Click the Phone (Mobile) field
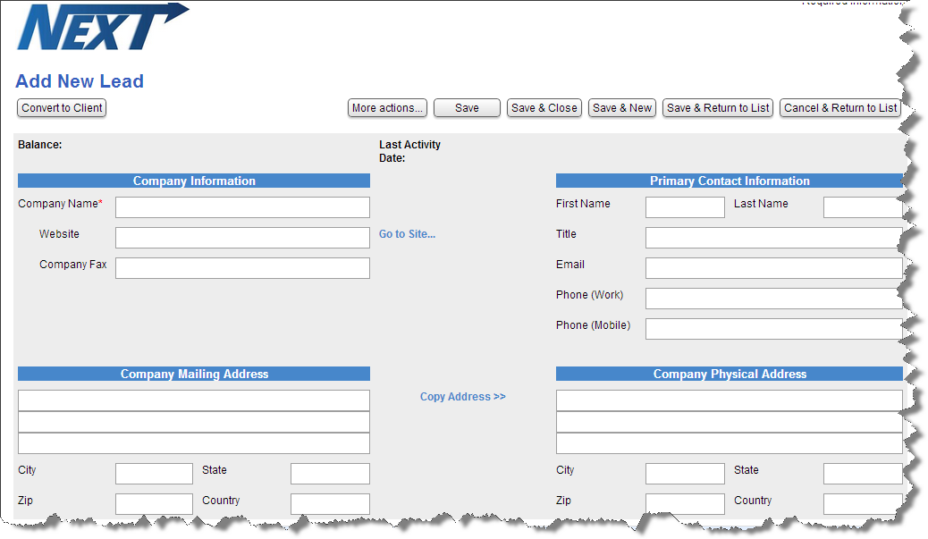This screenshot has height=539, width=928. coord(773,329)
